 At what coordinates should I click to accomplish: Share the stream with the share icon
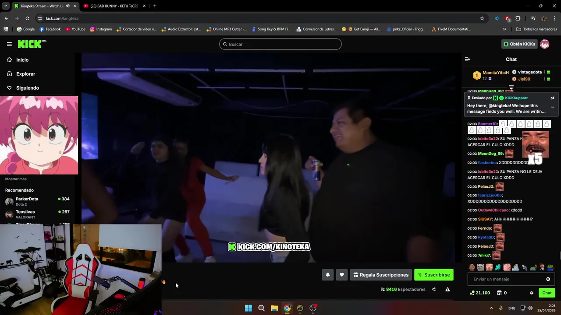click(433, 289)
